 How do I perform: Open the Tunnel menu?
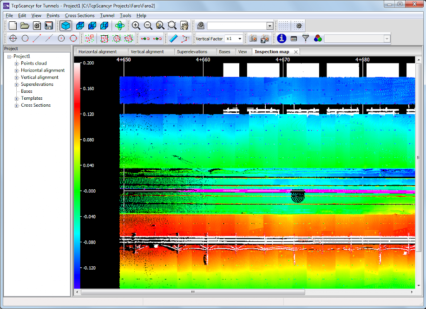[x=107, y=15]
